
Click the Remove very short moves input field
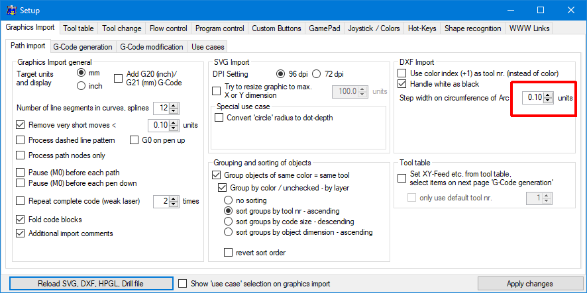[x=158, y=125]
